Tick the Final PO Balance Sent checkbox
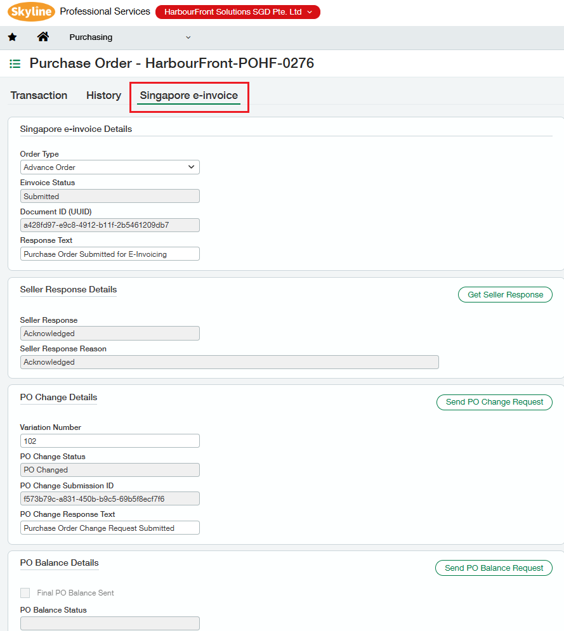 pyautogui.click(x=25, y=593)
